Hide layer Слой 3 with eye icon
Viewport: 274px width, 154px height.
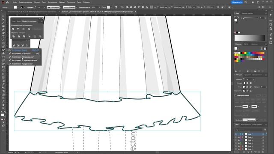[x=236, y=146]
